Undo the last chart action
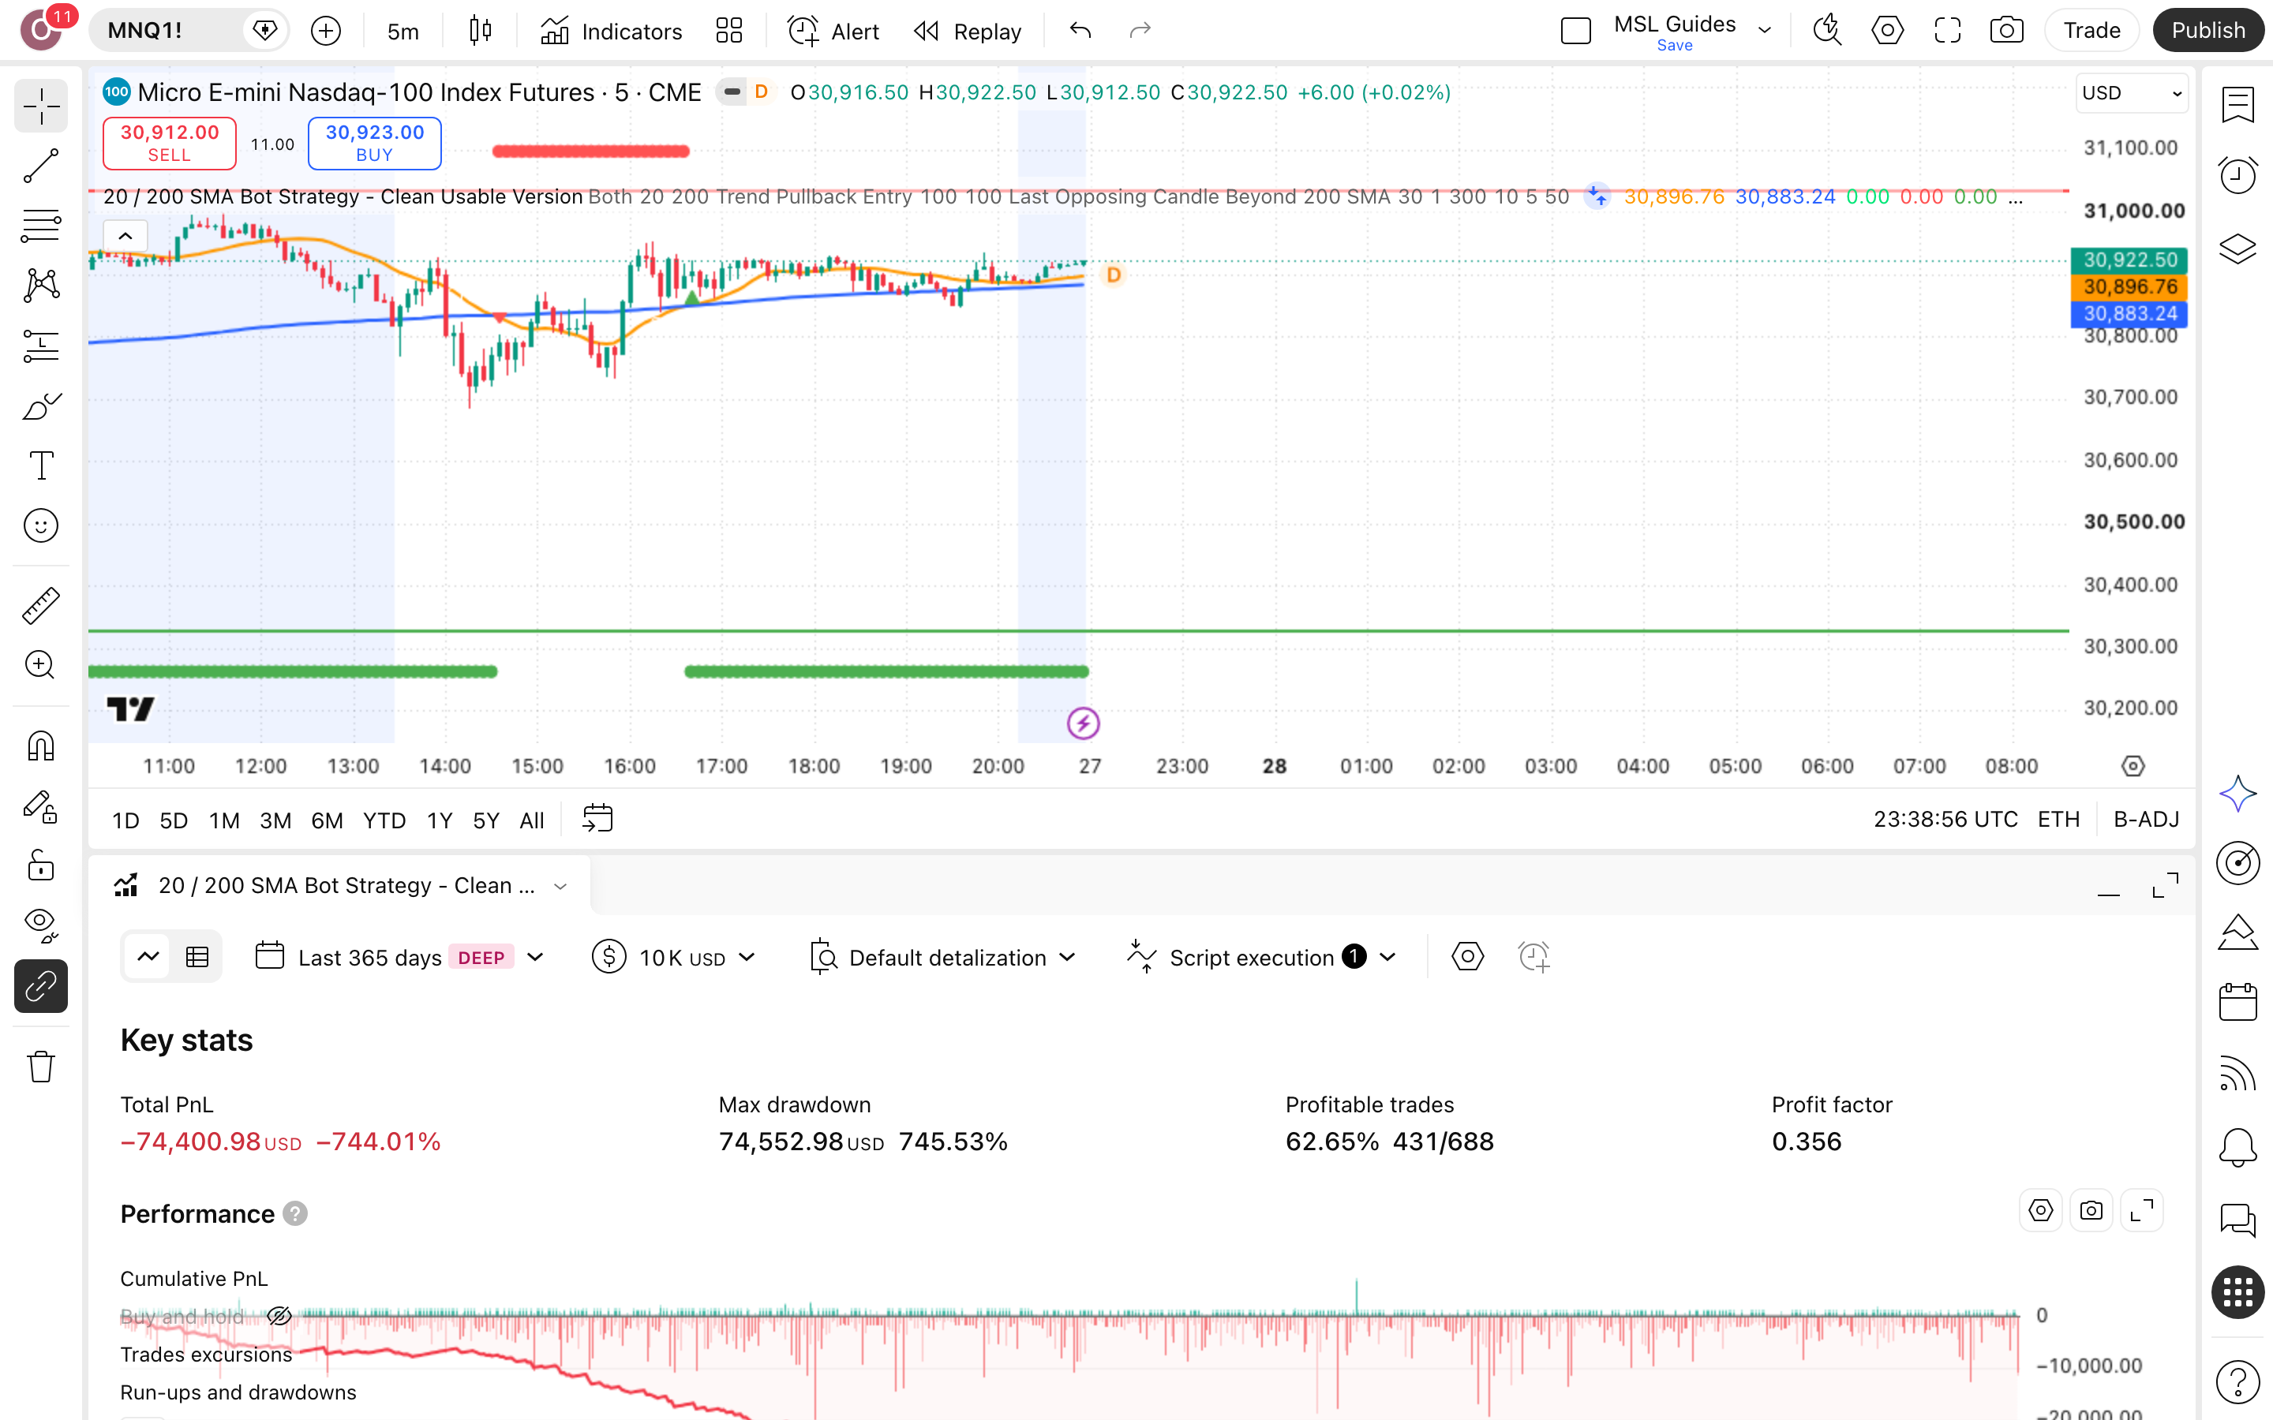This screenshot has width=2273, height=1420. [1080, 31]
